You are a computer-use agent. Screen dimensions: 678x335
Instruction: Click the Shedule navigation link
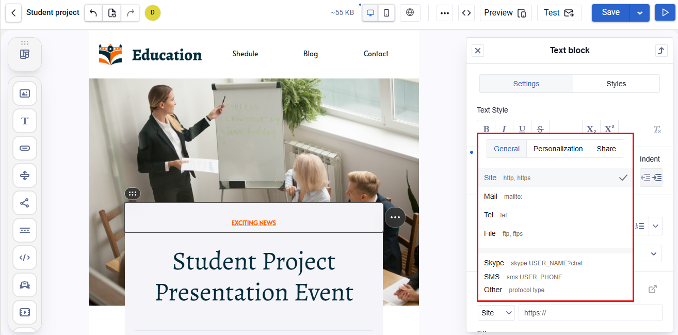click(x=245, y=54)
